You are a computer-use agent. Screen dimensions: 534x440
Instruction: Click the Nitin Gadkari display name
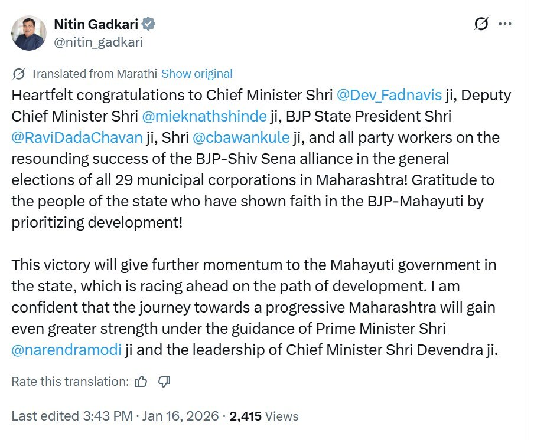click(x=96, y=24)
